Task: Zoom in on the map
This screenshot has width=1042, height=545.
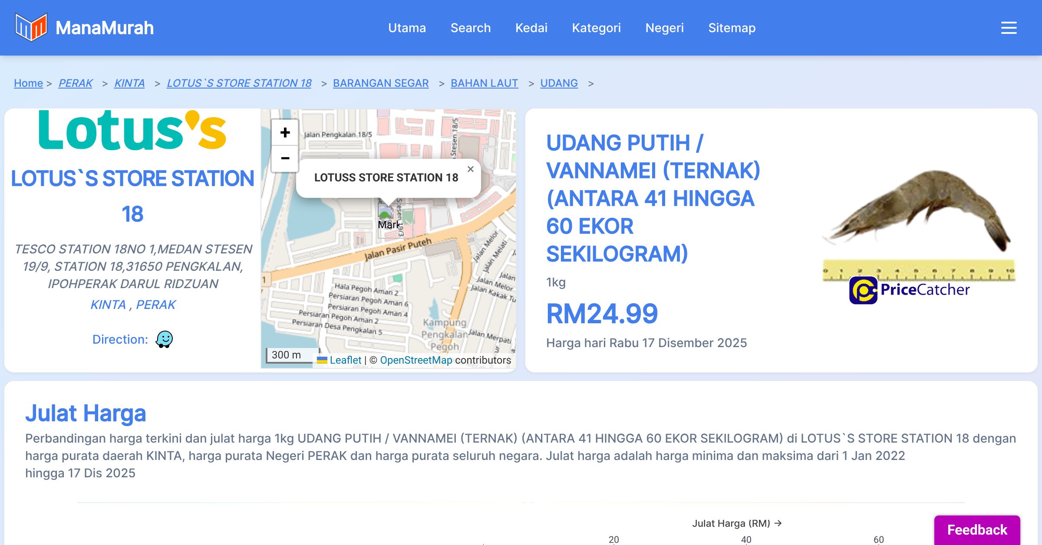Action: pyautogui.click(x=285, y=133)
